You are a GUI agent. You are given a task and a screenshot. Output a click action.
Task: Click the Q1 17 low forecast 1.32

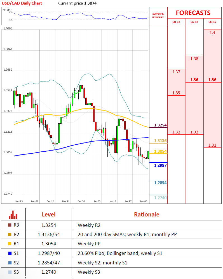point(176,132)
